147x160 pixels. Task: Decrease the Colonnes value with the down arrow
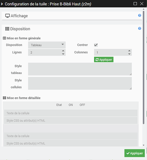(x=129, y=54)
